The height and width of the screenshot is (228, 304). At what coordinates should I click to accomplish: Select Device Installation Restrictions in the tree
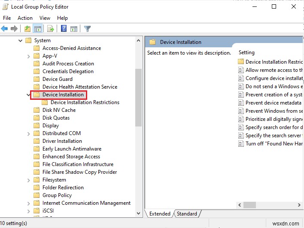(x=85, y=102)
